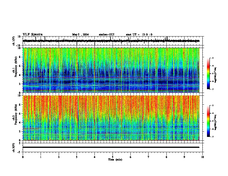Click the ch.1 spectrogram color scale bar
Screen dimensions: 228x176
point(208,74)
